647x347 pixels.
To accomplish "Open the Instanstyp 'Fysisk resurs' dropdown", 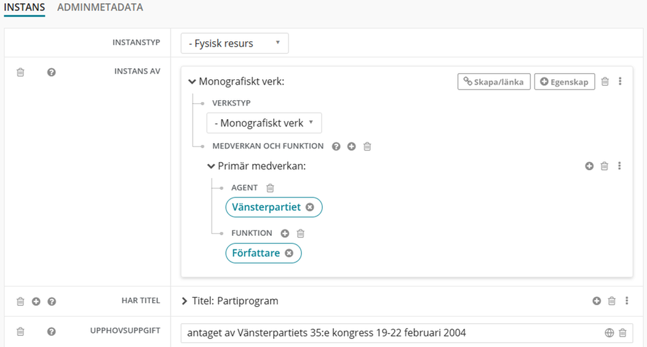I will (x=234, y=43).
